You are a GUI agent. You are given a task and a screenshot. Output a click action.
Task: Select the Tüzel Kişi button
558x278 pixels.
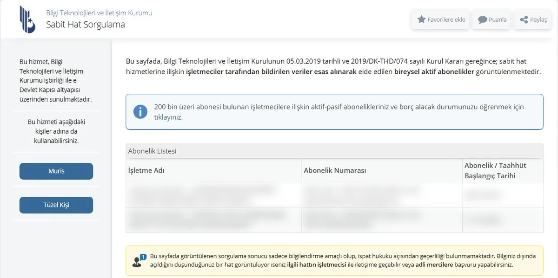click(x=56, y=205)
